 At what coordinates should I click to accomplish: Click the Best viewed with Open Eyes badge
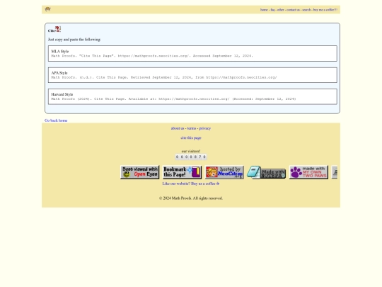coord(139,172)
